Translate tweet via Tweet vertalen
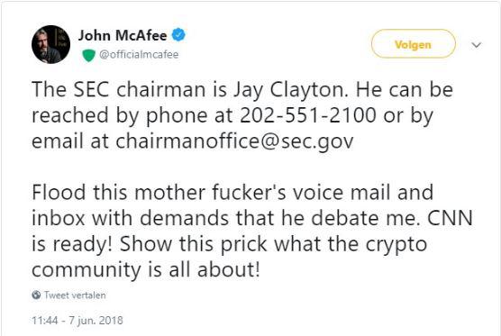501x336 pixels. (75, 295)
